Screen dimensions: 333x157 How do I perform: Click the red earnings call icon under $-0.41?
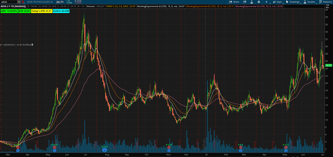(286, 148)
